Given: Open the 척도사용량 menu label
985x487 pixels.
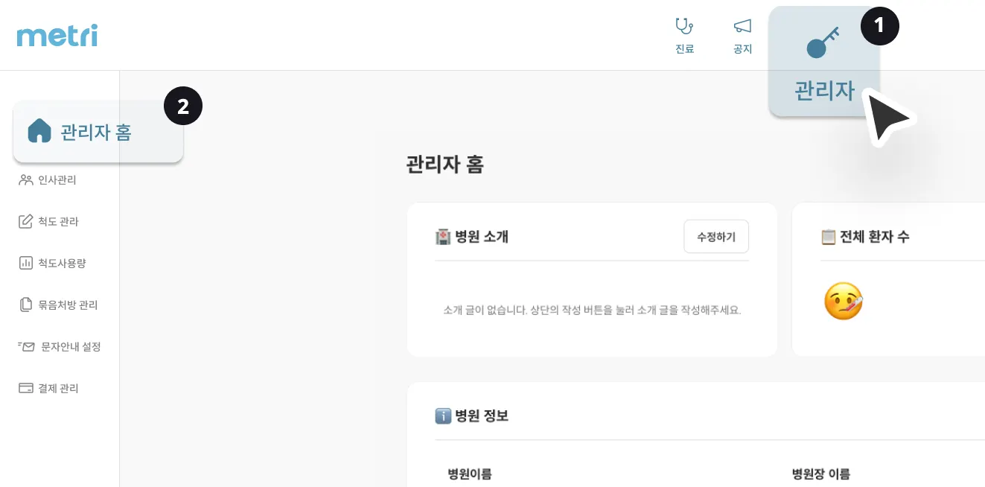Looking at the screenshot, I should pyautogui.click(x=62, y=263).
